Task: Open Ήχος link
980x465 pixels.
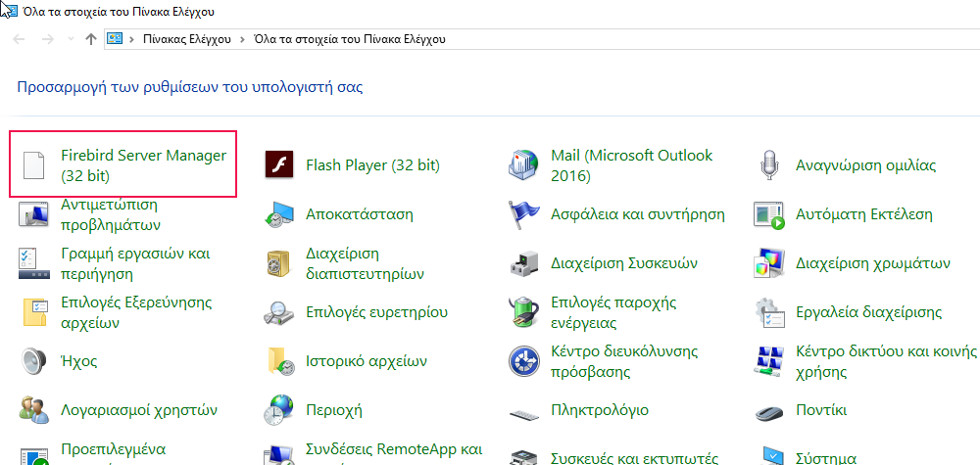Action: pos(78,361)
